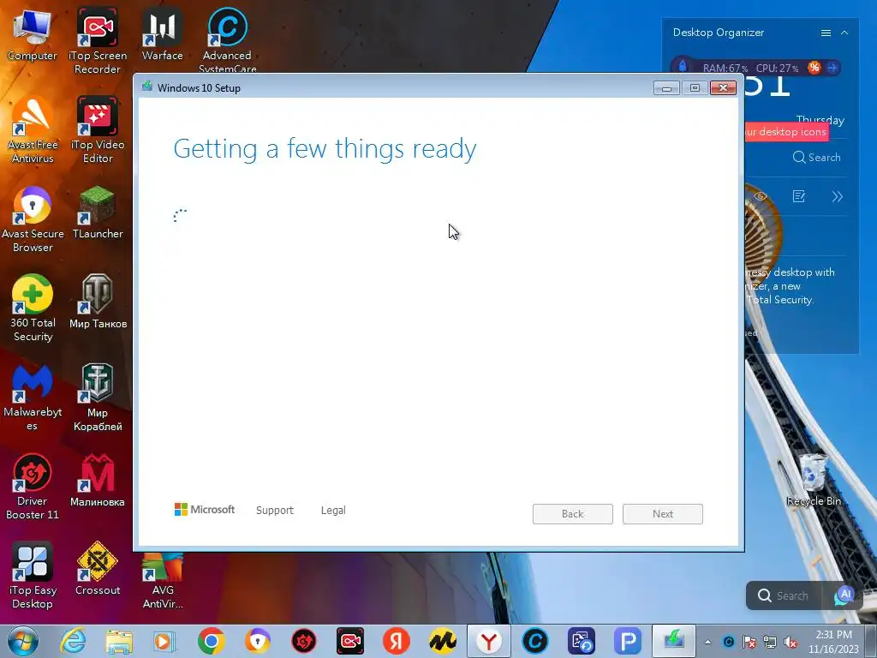The width and height of the screenshot is (877, 658).
Task: Select the AVG AntiVirus desktop shortcut
Action: click(162, 582)
